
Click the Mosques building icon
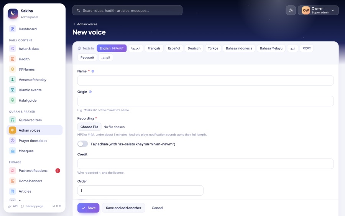tap(13, 151)
